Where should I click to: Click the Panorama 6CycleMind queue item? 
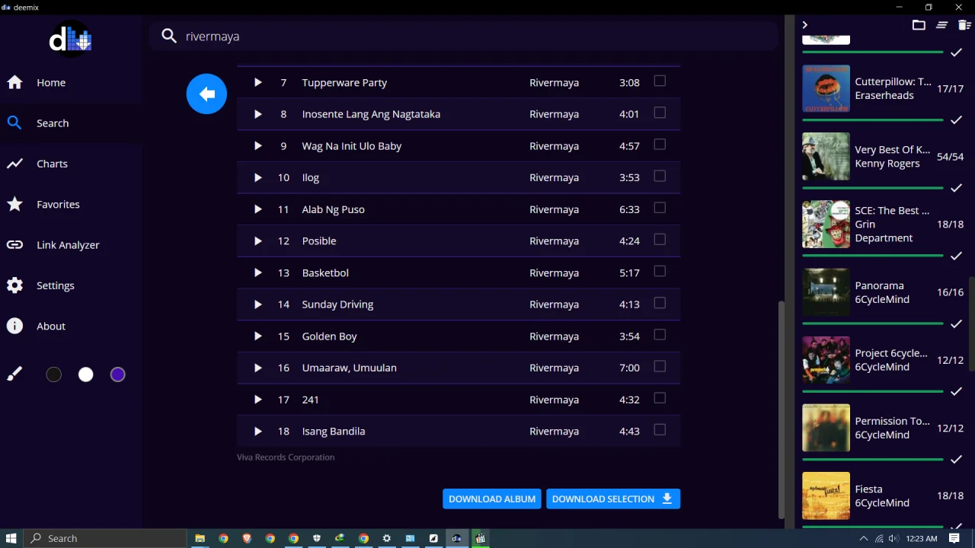point(882,292)
